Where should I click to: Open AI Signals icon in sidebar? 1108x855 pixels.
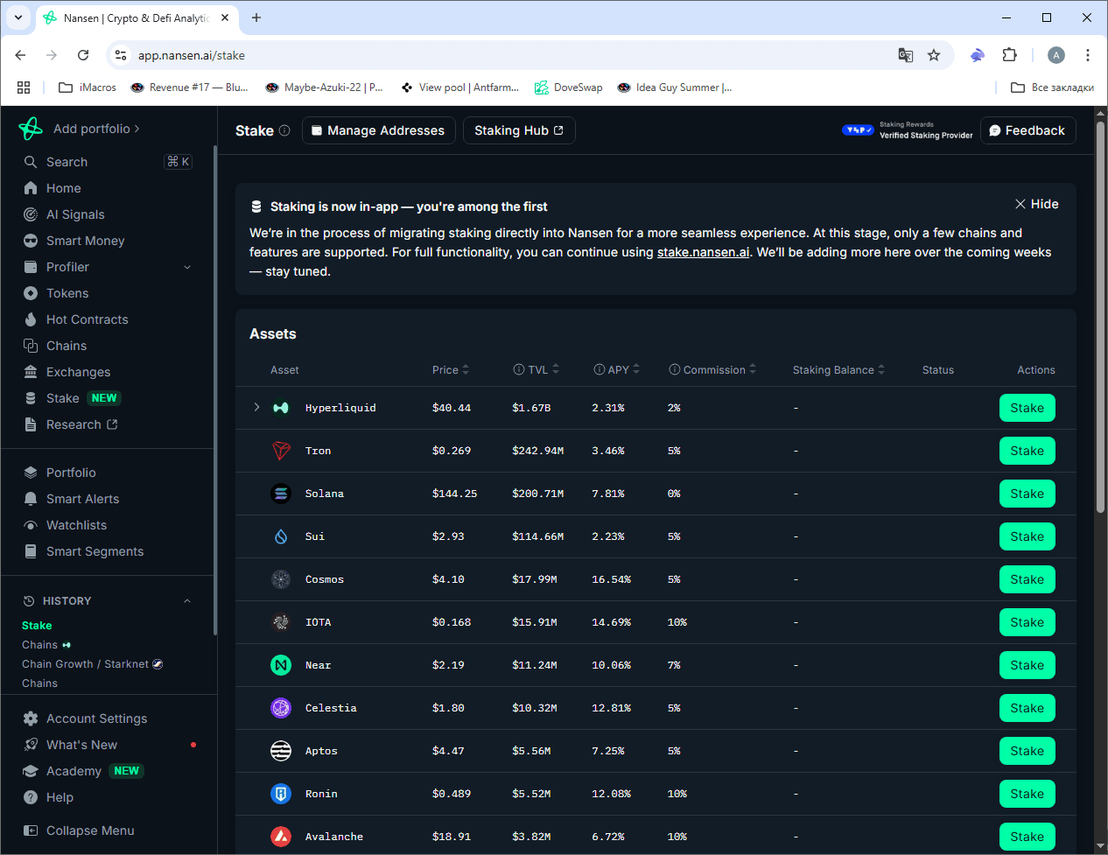[x=31, y=214]
